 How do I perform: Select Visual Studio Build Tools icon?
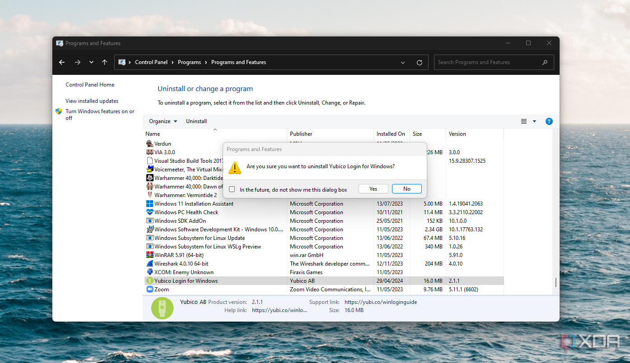click(x=150, y=161)
